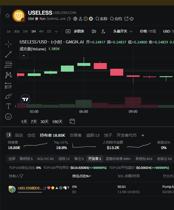Switch to the 仓位 tab

(31, 135)
